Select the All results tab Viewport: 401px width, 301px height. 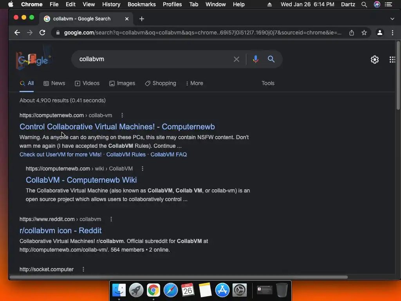[x=27, y=83]
